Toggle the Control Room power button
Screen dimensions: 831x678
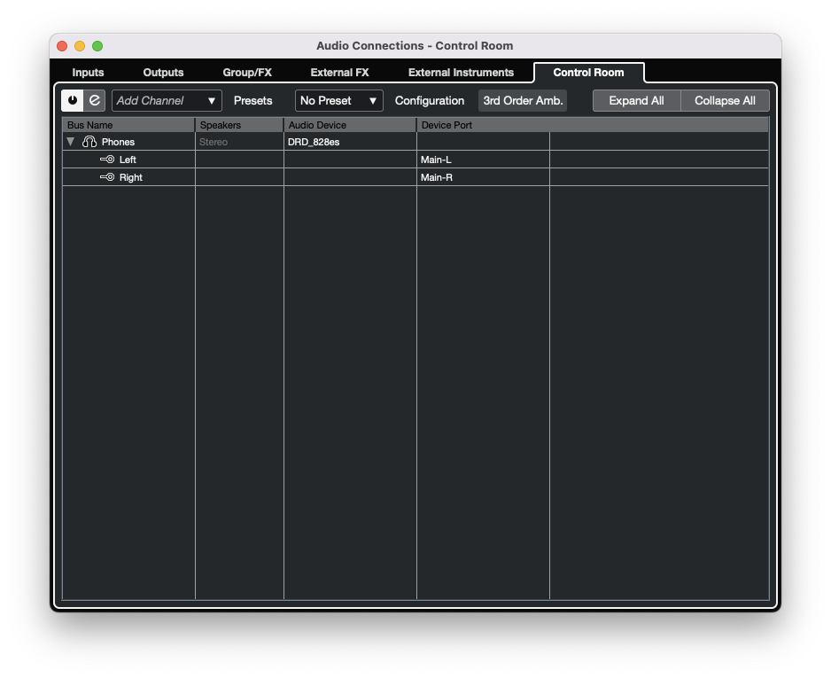[x=73, y=100]
